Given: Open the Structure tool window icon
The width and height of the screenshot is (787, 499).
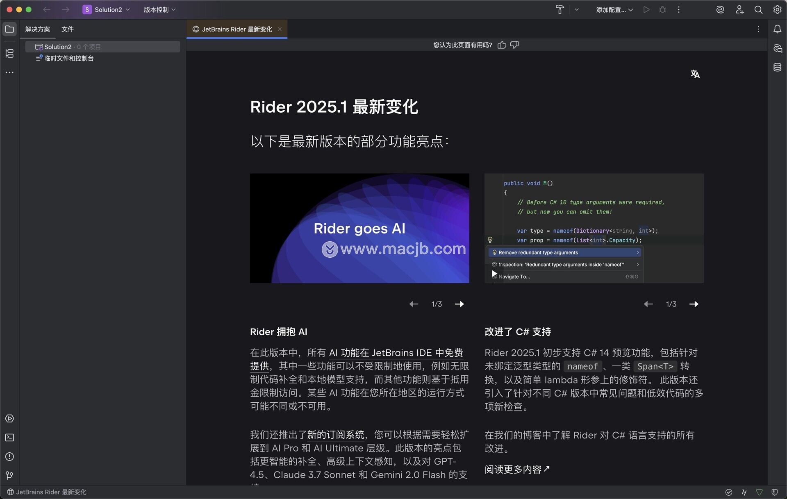Looking at the screenshot, I should pyautogui.click(x=9, y=53).
